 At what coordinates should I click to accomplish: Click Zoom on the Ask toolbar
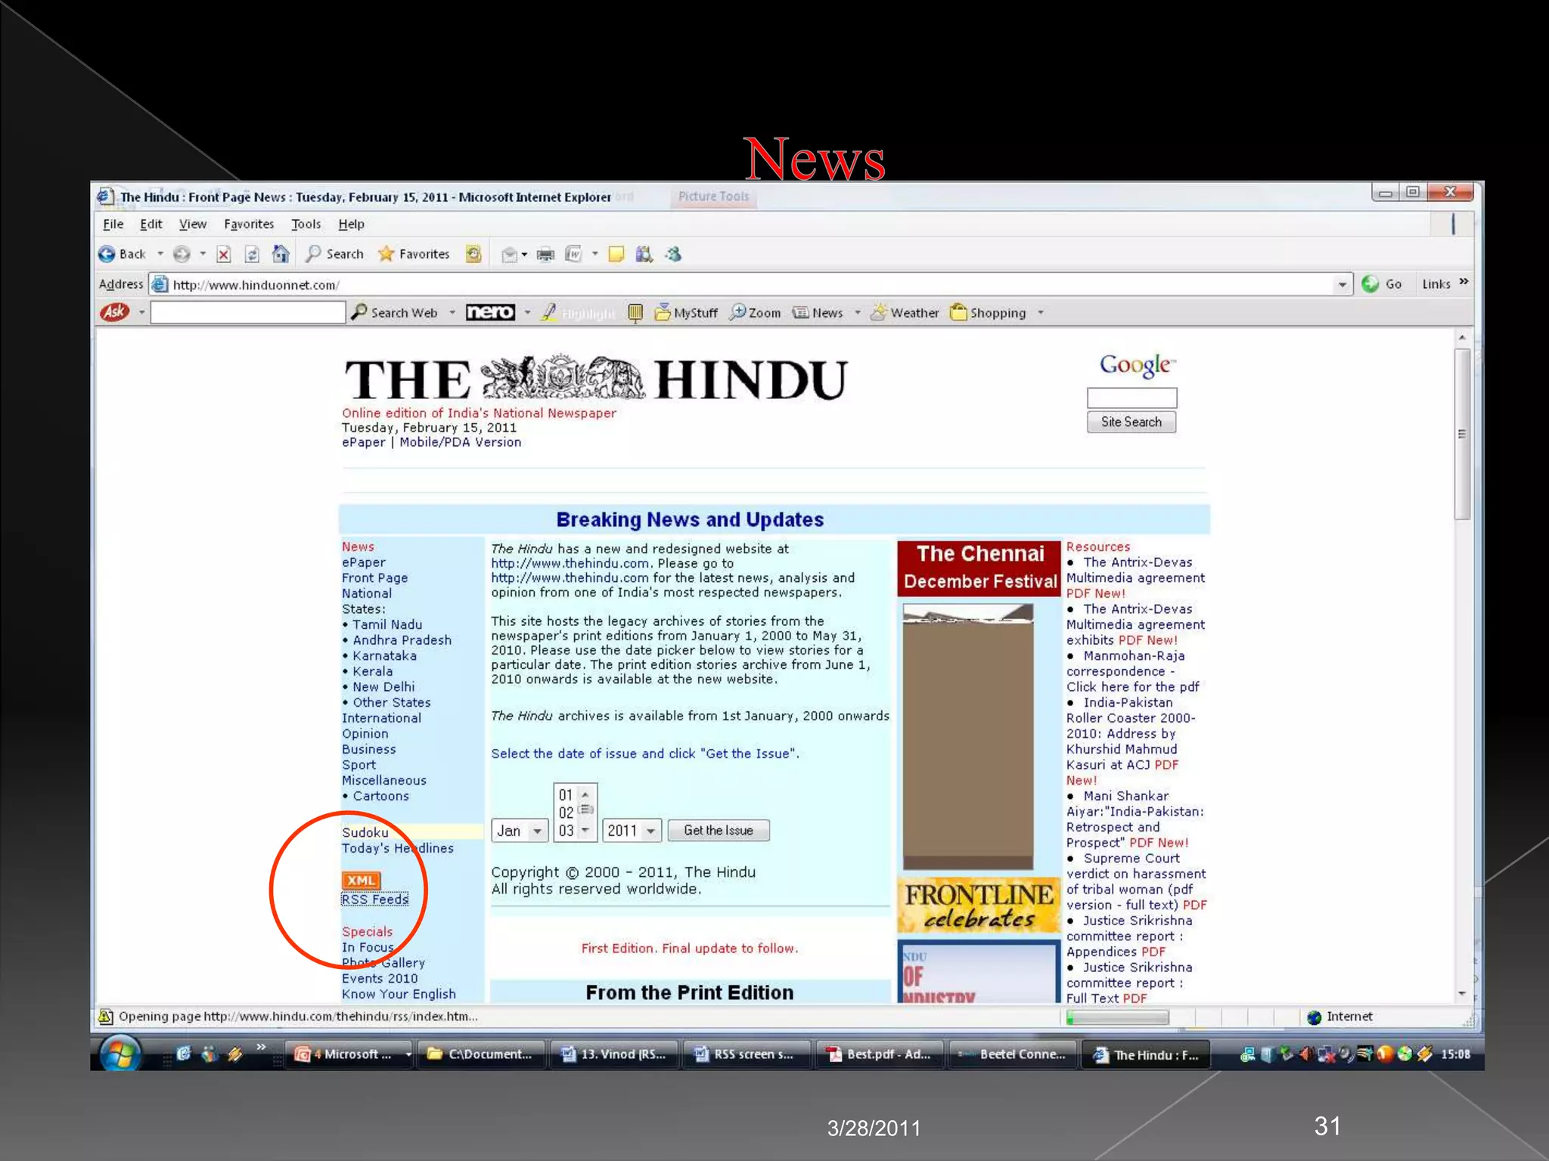click(755, 312)
